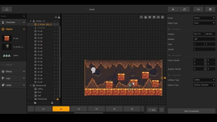Click the + Add scene button
Viewport: 217px width, 122px height.
(152, 110)
